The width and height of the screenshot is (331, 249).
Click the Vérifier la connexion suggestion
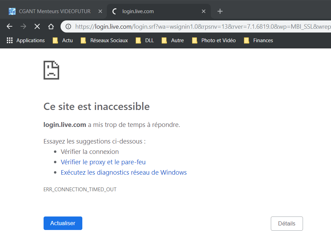[x=90, y=151]
